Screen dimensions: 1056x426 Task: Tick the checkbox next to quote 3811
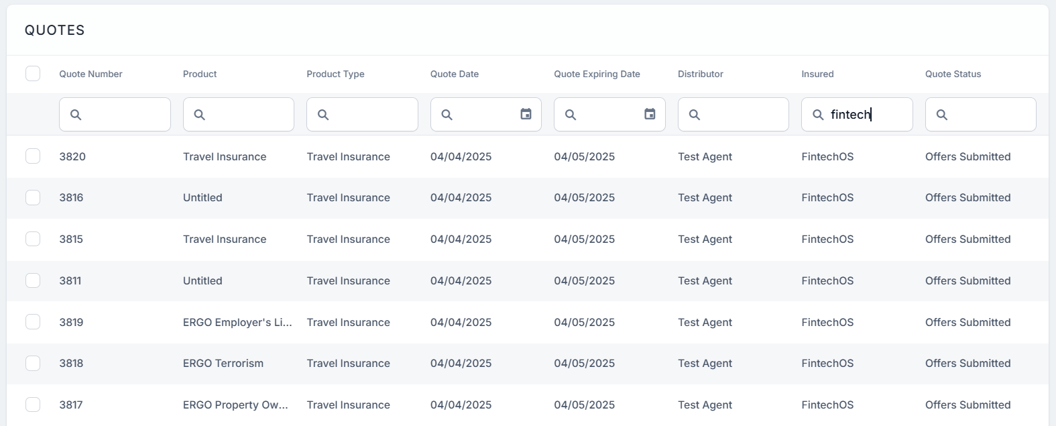click(x=33, y=280)
